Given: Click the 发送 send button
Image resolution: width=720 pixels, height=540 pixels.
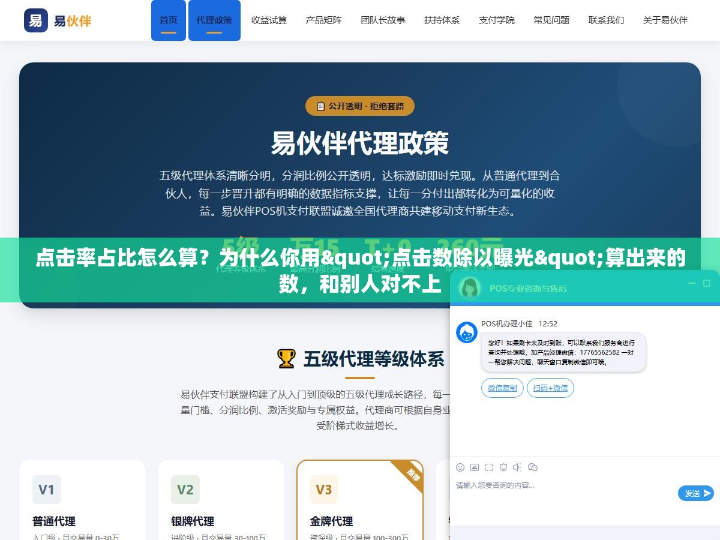Looking at the screenshot, I should [696, 493].
